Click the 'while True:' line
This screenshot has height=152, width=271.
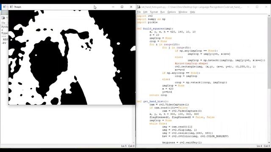pyautogui.click(x=158, y=124)
